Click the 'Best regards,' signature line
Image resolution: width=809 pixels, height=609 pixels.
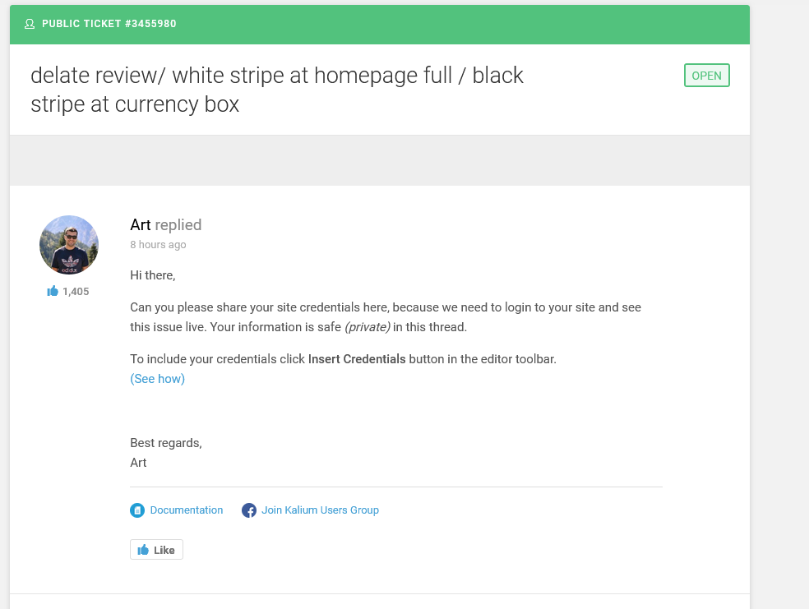(166, 443)
